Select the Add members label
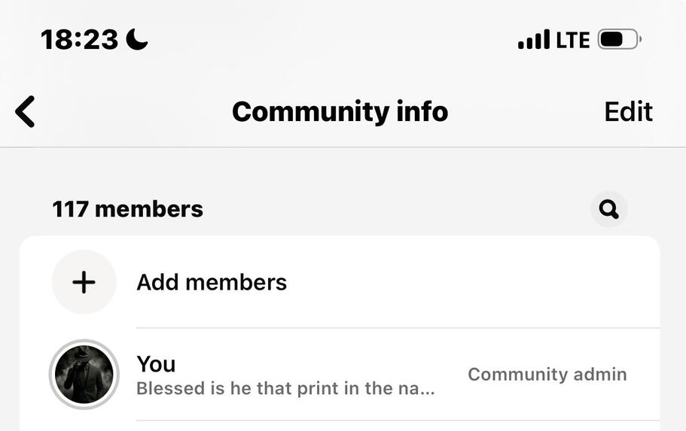 (x=212, y=282)
